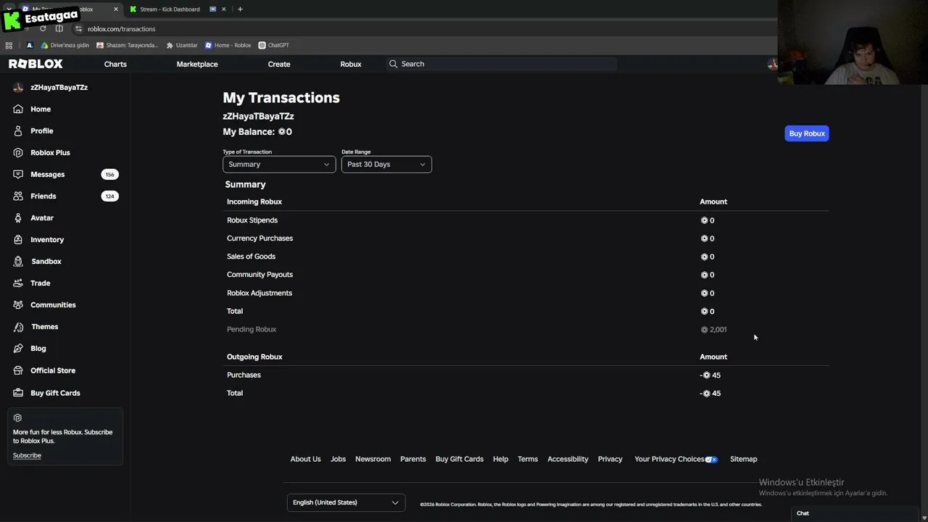Click the zZHayaTBayaTZz avatar in the sidebar
928x522 pixels.
[18, 87]
